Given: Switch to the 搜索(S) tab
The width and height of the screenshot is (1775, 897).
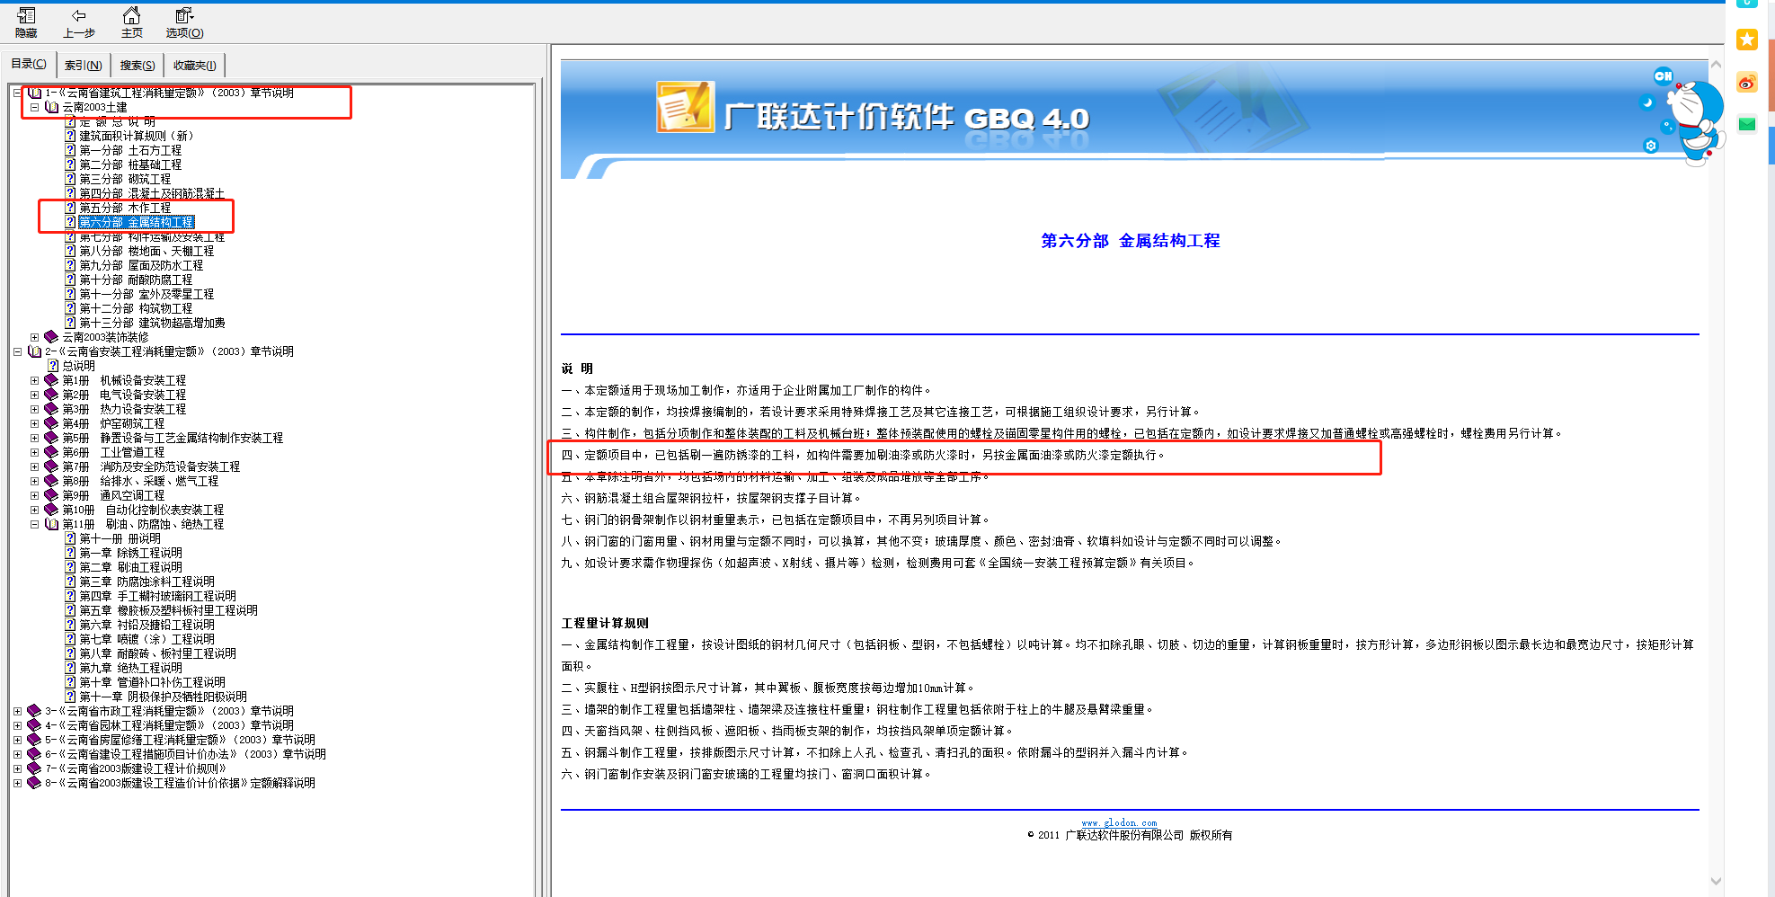Looking at the screenshot, I should coord(138,65).
